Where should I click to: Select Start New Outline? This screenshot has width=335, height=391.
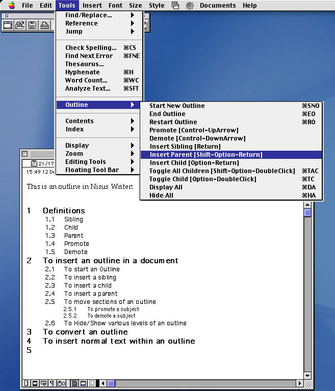tap(231, 106)
